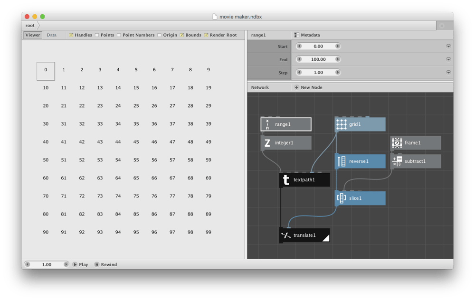
Task: Open the End parameter dropdown menu
Action: click(x=448, y=59)
